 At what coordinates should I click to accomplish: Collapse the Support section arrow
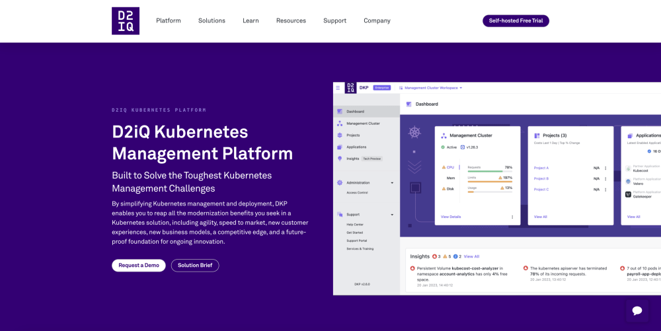[392, 214]
